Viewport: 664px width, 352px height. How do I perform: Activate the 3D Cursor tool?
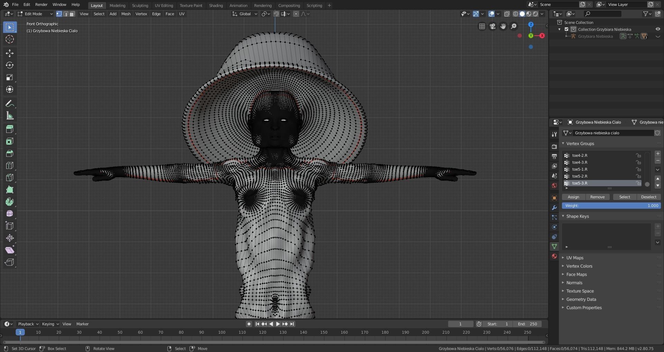click(10, 39)
